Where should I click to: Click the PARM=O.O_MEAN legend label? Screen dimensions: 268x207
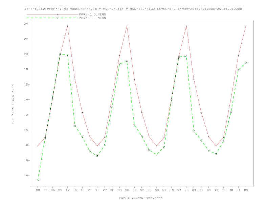click(x=92, y=14)
